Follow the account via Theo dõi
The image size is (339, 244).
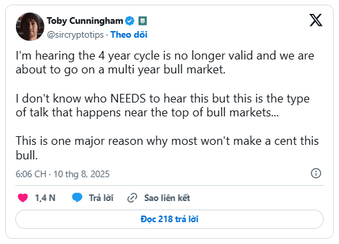129,34
